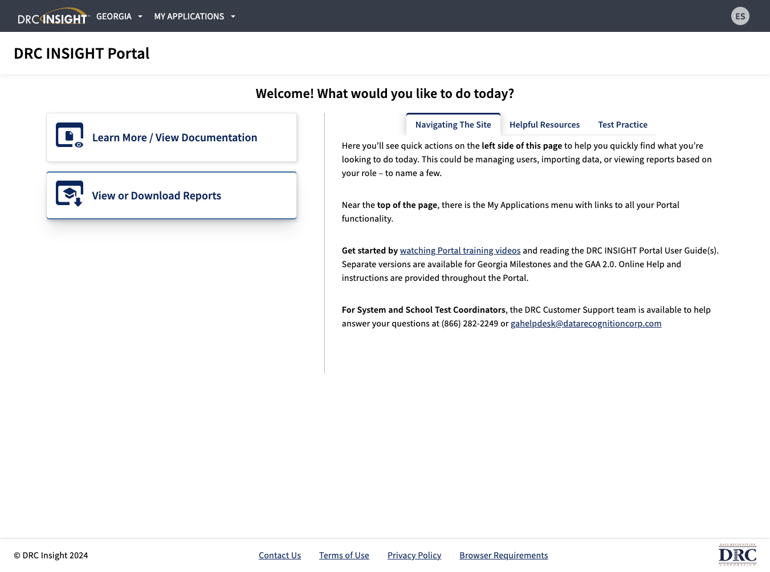Click the View or Download Reports icon

(x=70, y=194)
